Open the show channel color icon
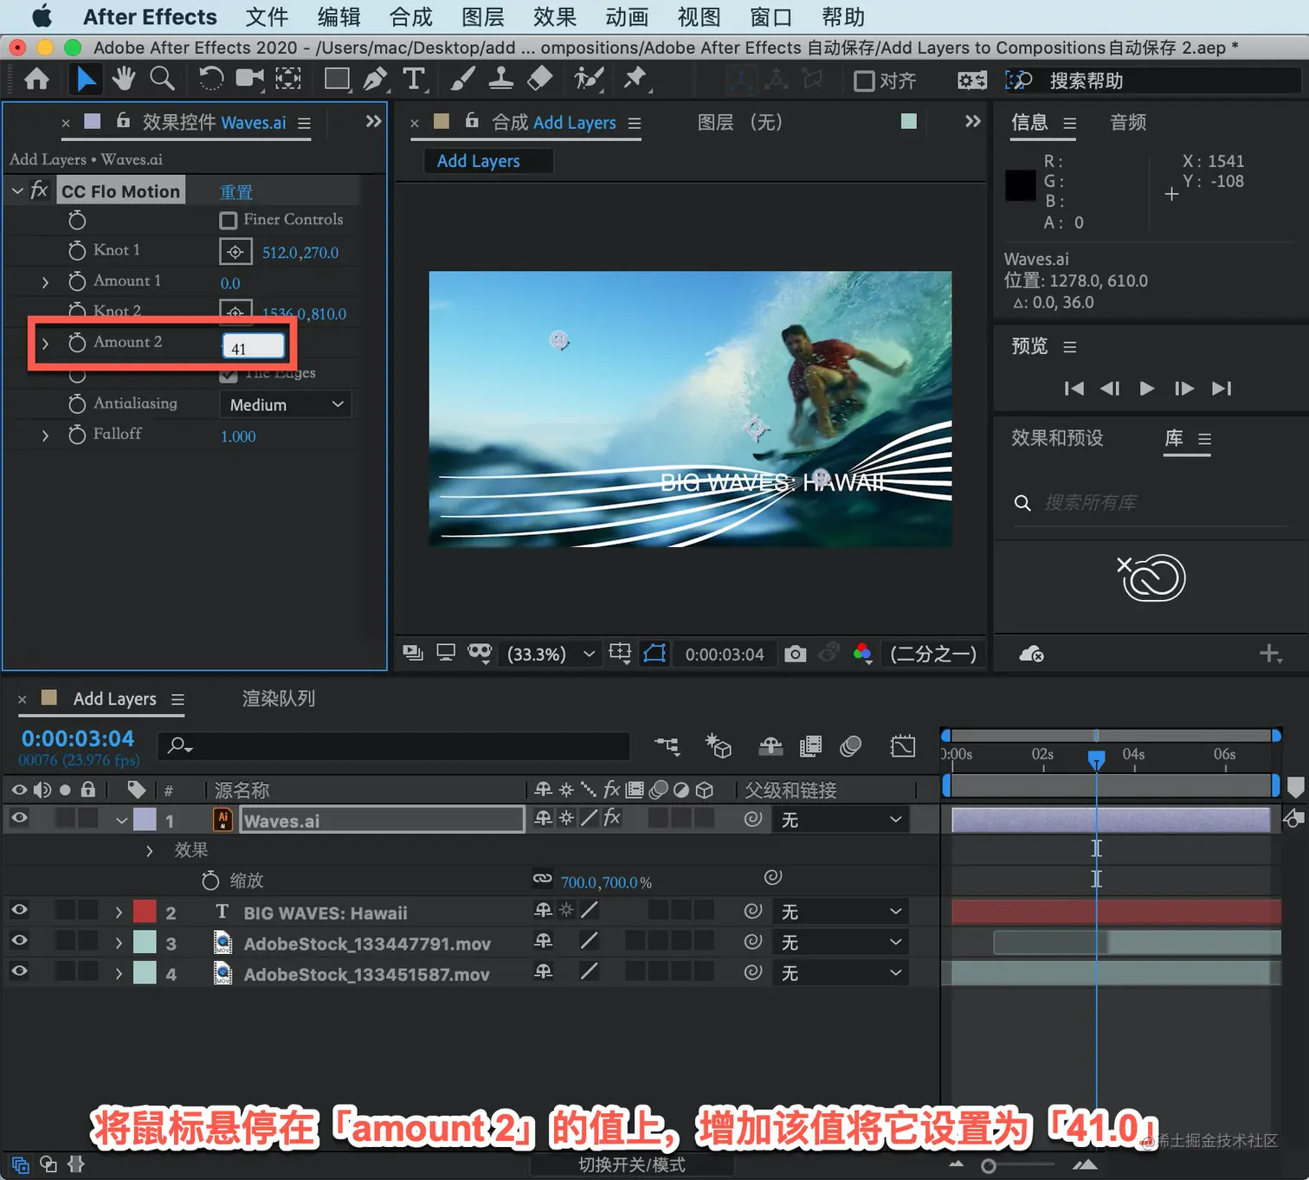1309x1180 pixels. [862, 654]
